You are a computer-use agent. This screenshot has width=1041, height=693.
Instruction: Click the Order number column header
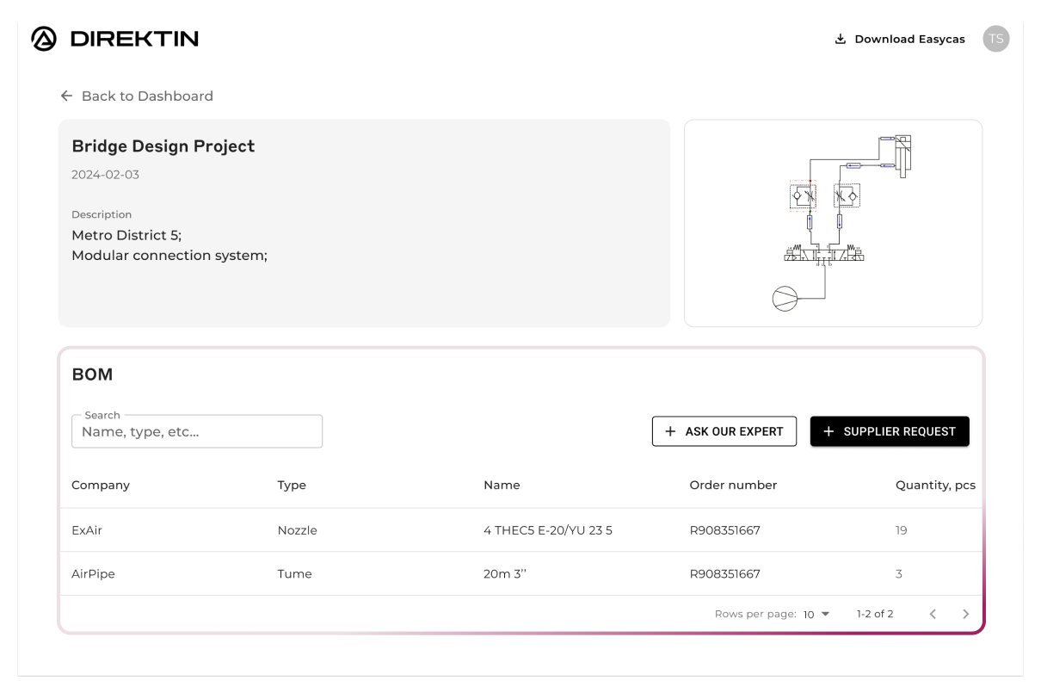pyautogui.click(x=733, y=486)
